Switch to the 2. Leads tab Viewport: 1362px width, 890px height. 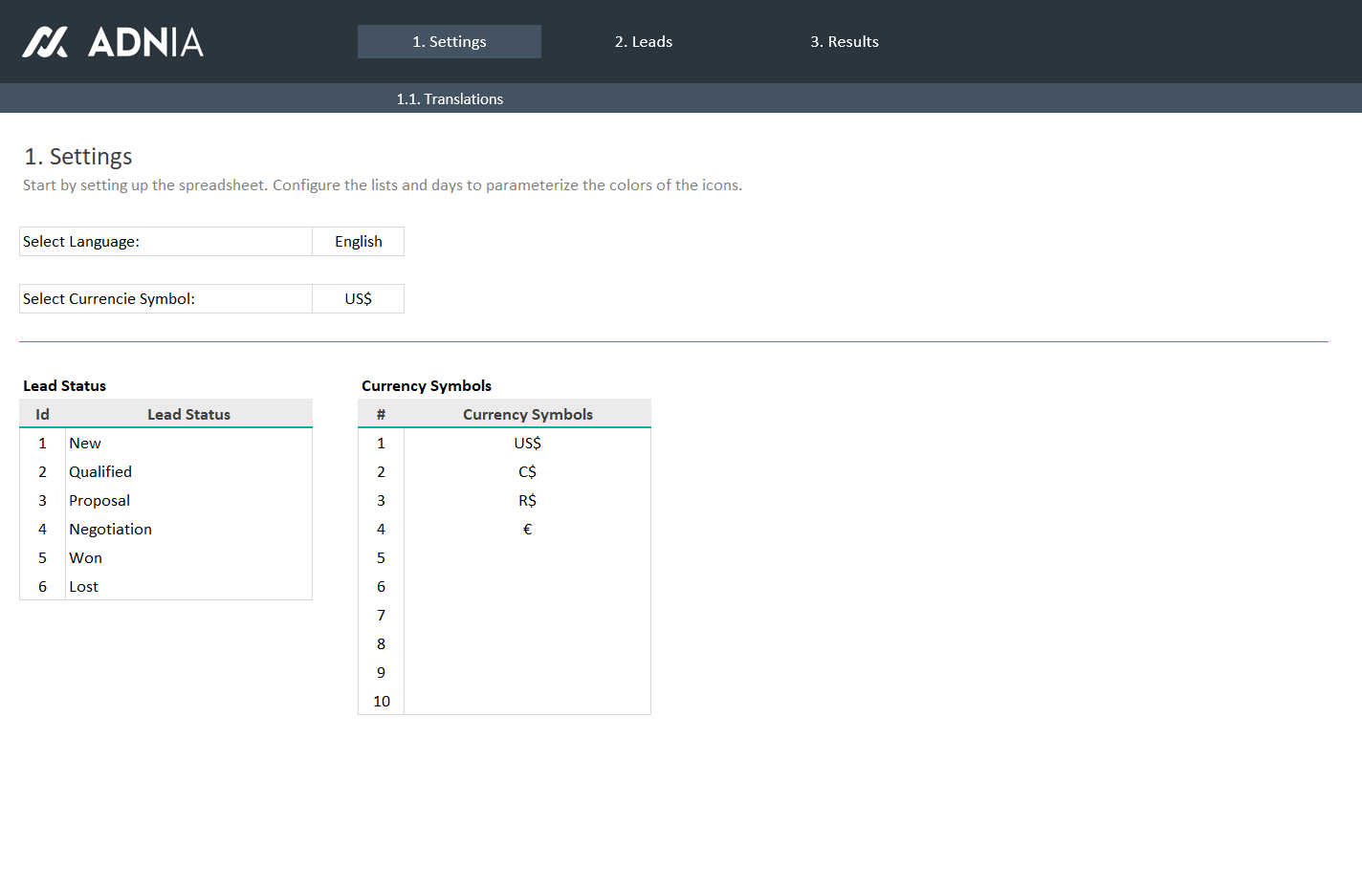tap(643, 42)
